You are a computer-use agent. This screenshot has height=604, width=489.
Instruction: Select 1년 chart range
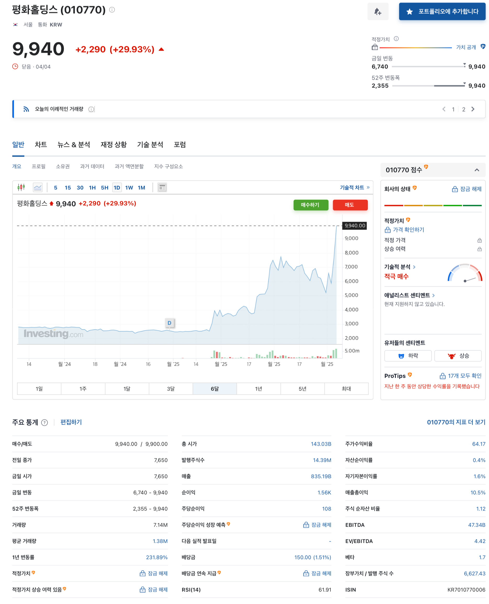(x=258, y=389)
